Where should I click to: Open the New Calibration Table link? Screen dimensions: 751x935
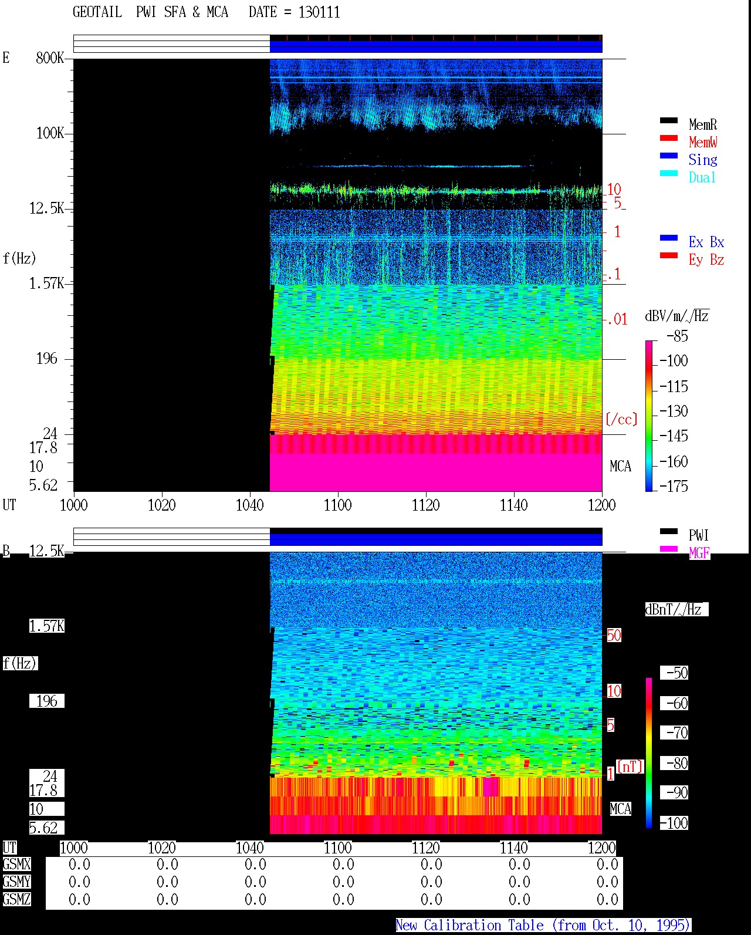(543, 926)
